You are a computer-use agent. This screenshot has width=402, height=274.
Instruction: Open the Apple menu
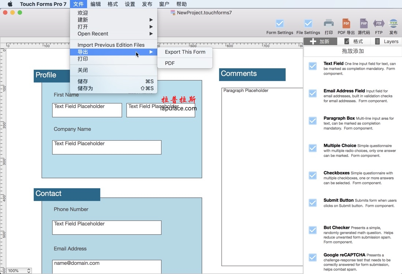tap(10, 4)
